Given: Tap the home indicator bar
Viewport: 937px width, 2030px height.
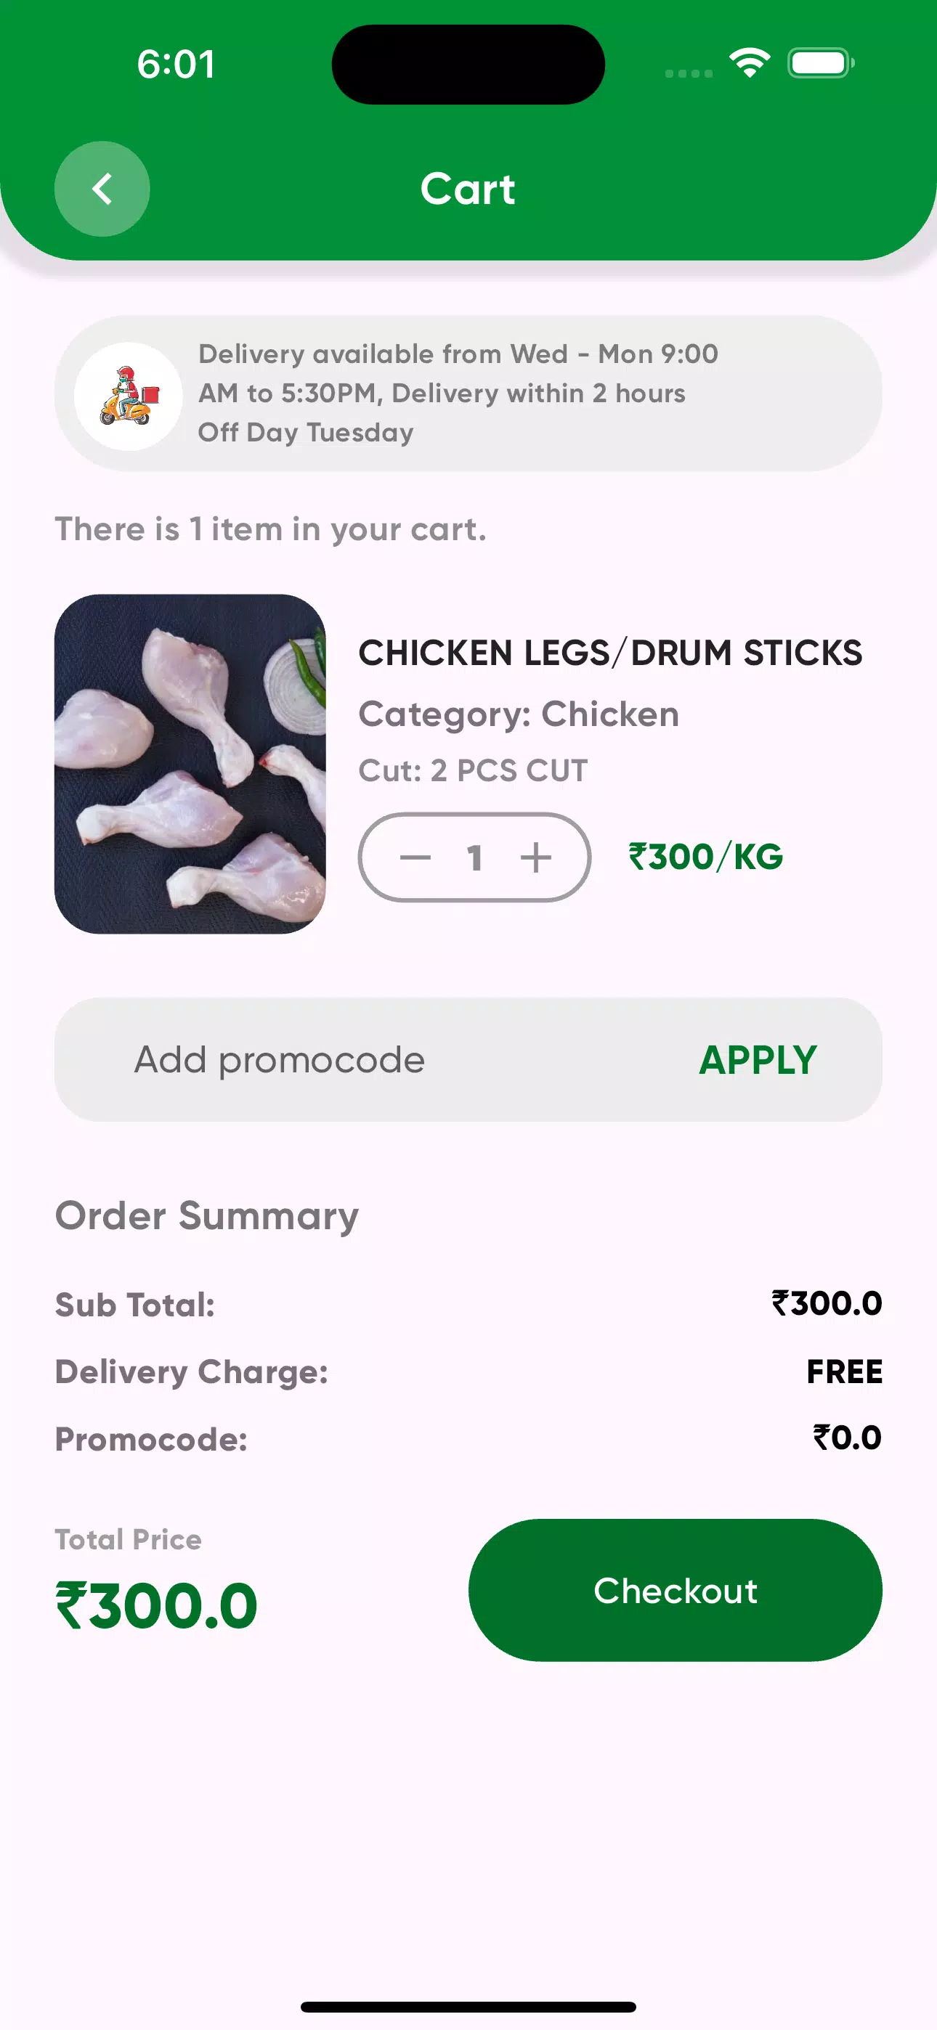Looking at the screenshot, I should (x=468, y=2006).
